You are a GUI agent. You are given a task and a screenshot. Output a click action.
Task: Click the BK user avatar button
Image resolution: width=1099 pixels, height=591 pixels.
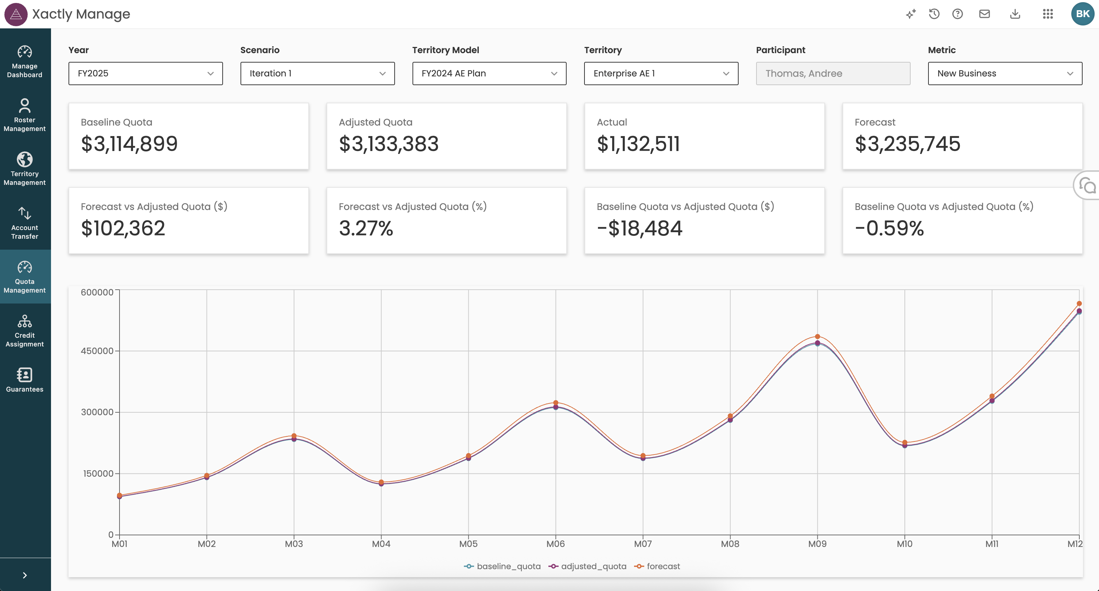coord(1082,14)
